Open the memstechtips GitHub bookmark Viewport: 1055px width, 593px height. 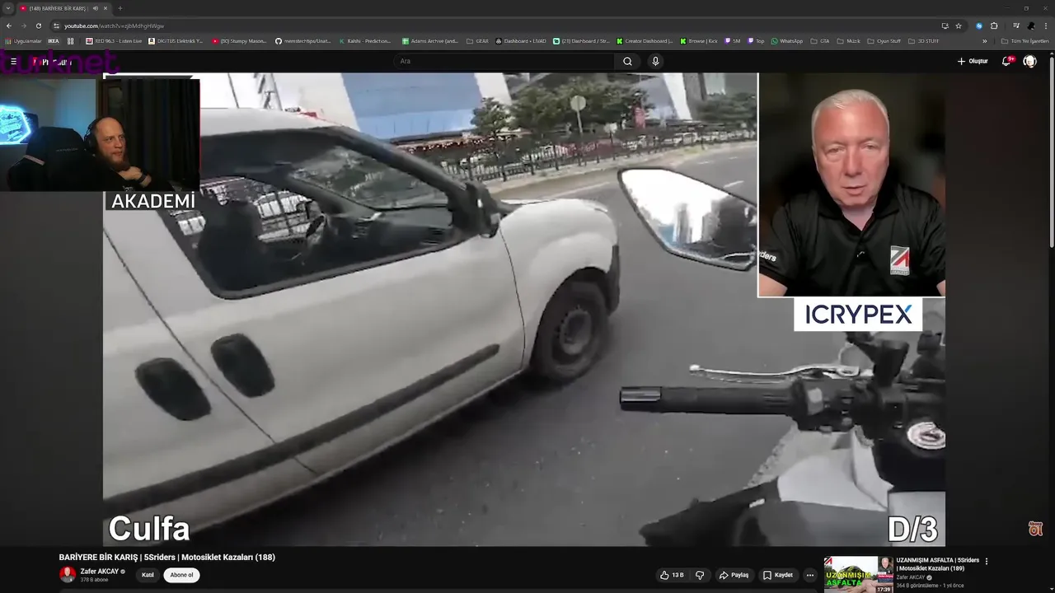[303, 40]
